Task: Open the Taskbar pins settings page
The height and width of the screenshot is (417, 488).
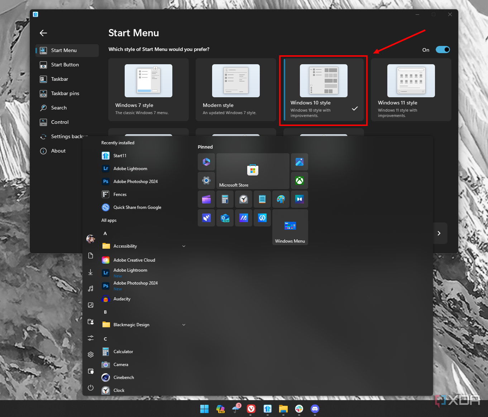Action: point(67,93)
